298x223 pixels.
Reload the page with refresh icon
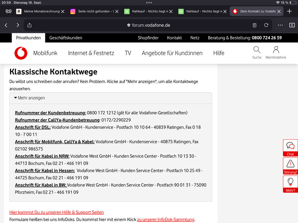click(266, 25)
